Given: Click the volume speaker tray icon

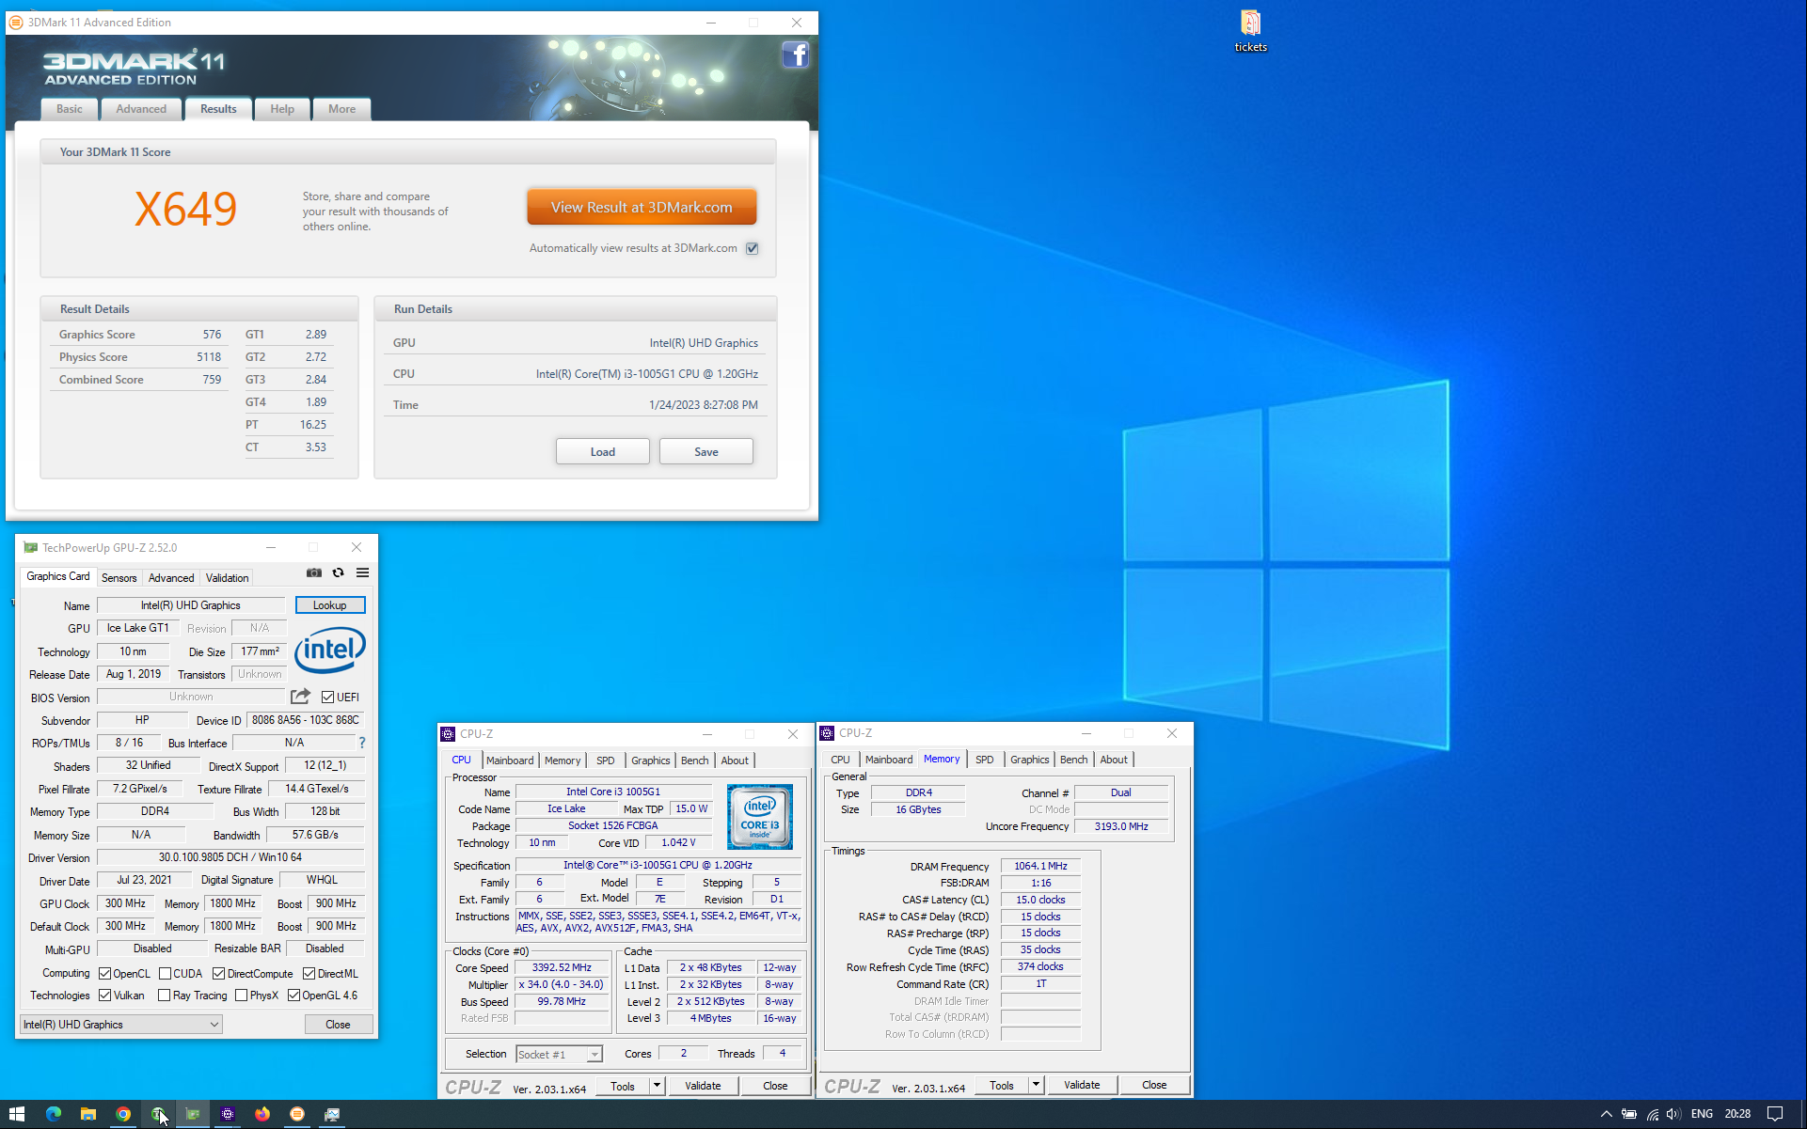Looking at the screenshot, I should 1673,1114.
